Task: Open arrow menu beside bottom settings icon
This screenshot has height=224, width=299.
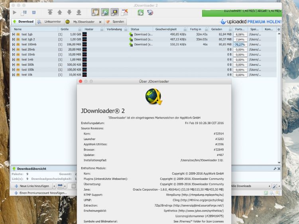Action: (x=279, y=186)
